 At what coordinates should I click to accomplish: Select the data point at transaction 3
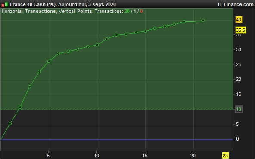point(29,87)
